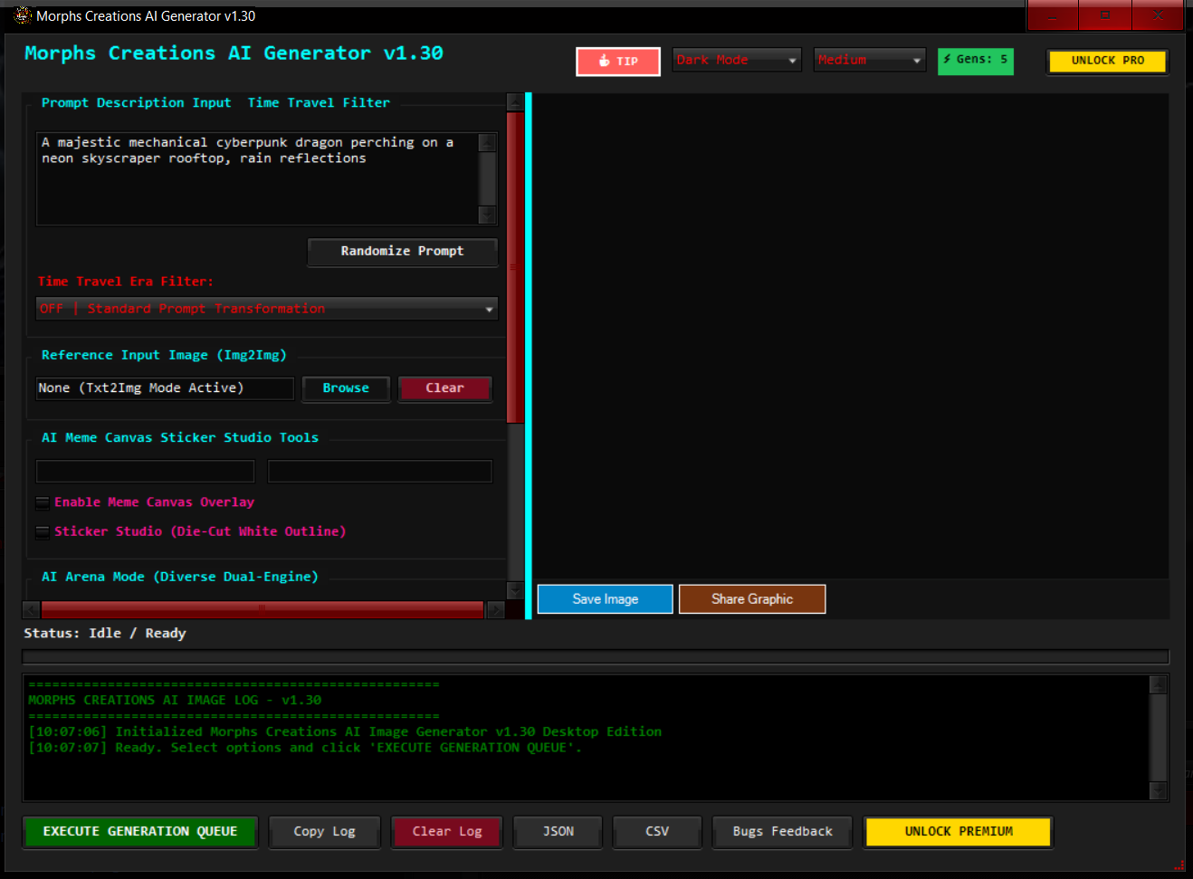Click the first meme canvas text field
The image size is (1193, 879).
pyautogui.click(x=146, y=471)
